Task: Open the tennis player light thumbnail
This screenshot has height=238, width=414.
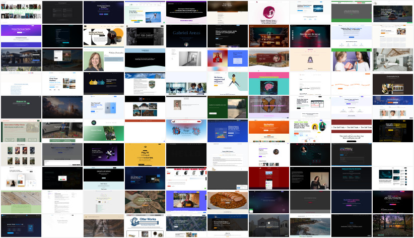Action: pos(145,13)
